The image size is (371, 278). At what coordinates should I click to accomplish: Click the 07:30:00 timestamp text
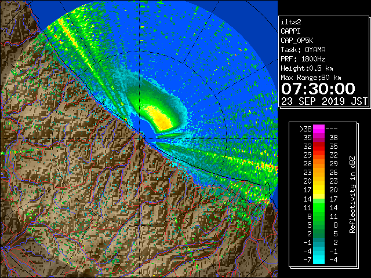click(318, 89)
